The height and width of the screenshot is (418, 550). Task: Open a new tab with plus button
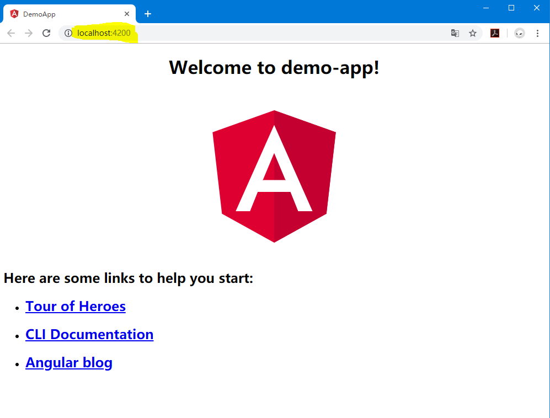[x=148, y=14]
